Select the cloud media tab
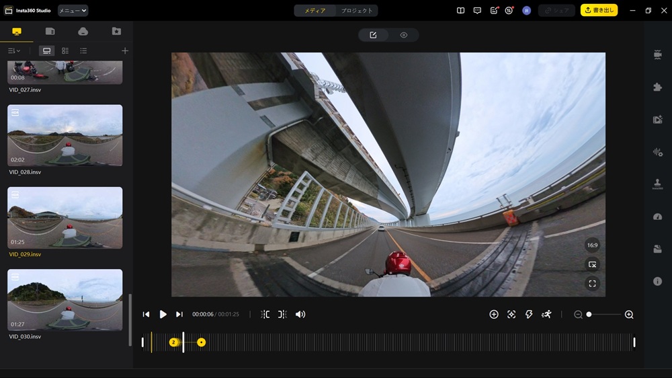This screenshot has height=378, width=672. tap(83, 32)
